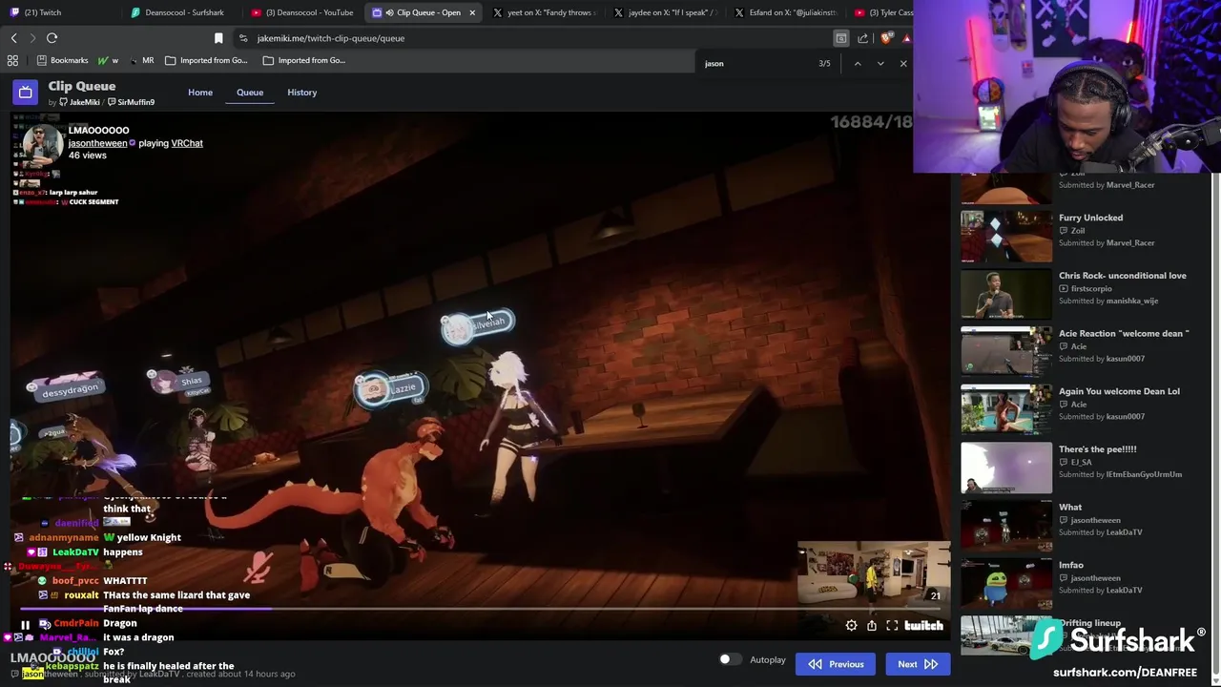Click the Next clip button
This screenshot has width=1221, height=687.
[918, 664]
